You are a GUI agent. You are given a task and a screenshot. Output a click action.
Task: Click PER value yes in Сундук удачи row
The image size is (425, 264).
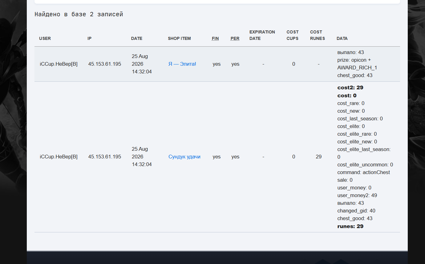[x=235, y=157]
